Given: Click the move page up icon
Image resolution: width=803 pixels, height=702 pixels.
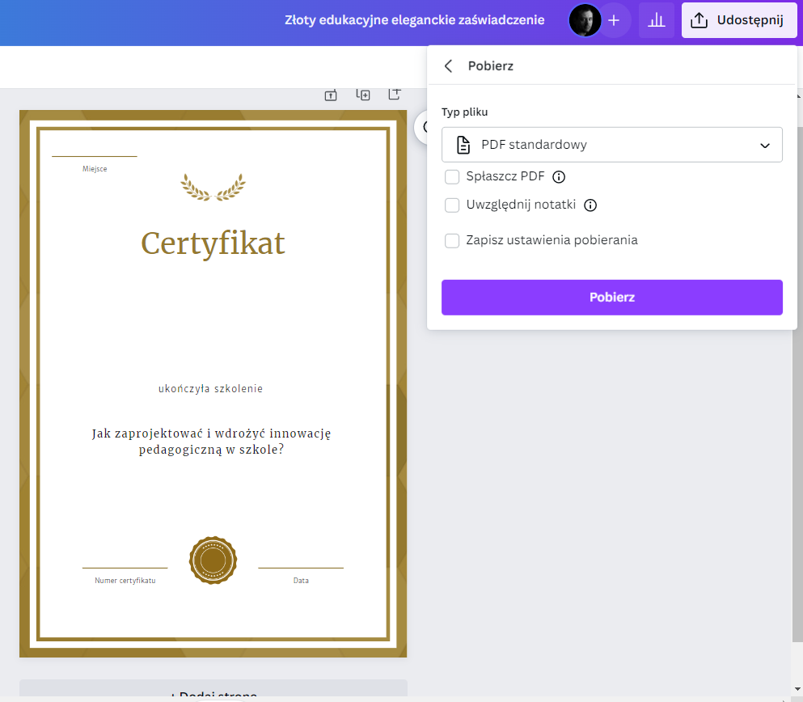Looking at the screenshot, I should click(x=331, y=95).
